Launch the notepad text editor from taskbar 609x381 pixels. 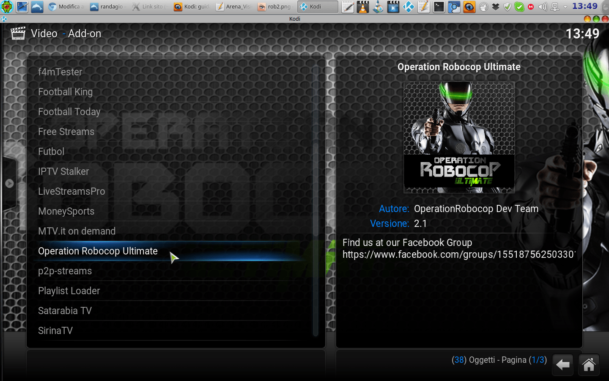coord(348,7)
